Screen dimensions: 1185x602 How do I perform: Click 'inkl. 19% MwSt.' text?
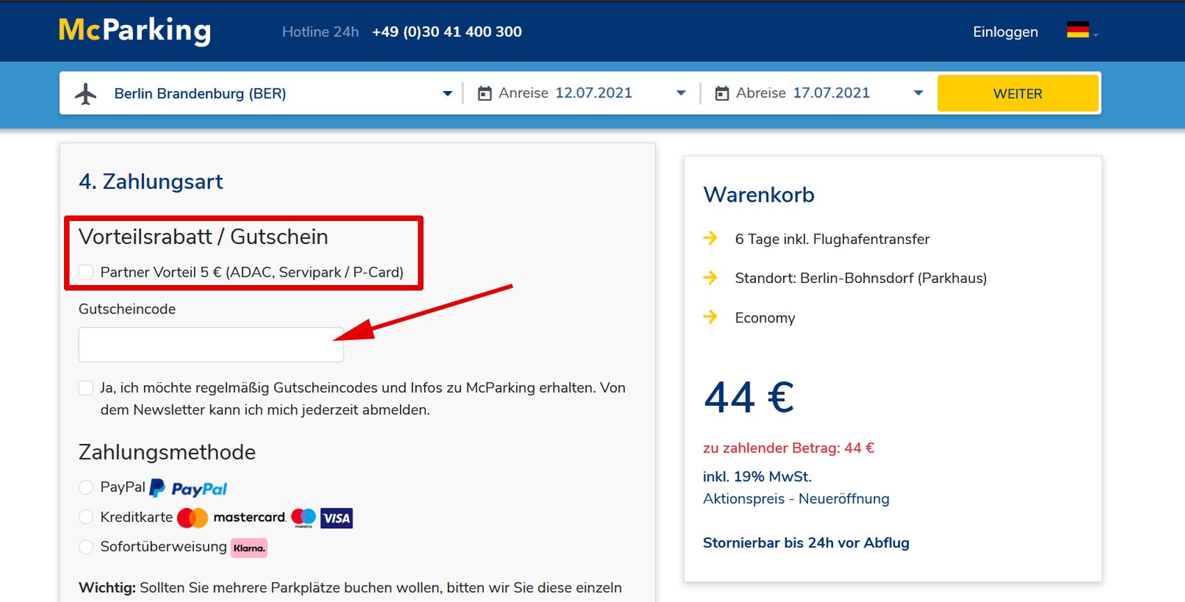(757, 476)
